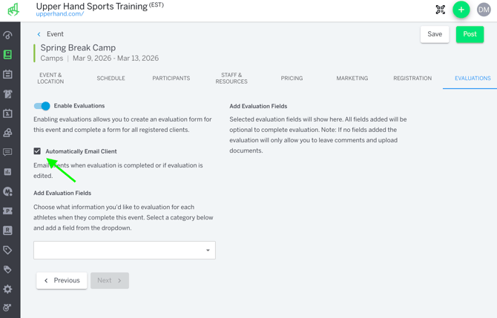Open the chat messages icon in sidebar

(x=7, y=152)
